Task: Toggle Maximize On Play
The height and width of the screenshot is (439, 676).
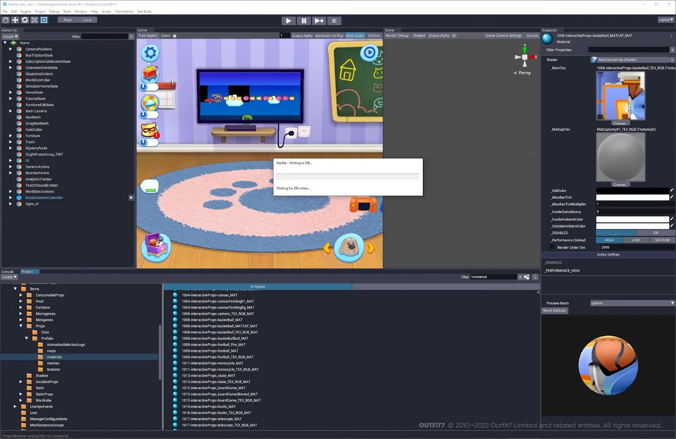Action: coord(329,35)
